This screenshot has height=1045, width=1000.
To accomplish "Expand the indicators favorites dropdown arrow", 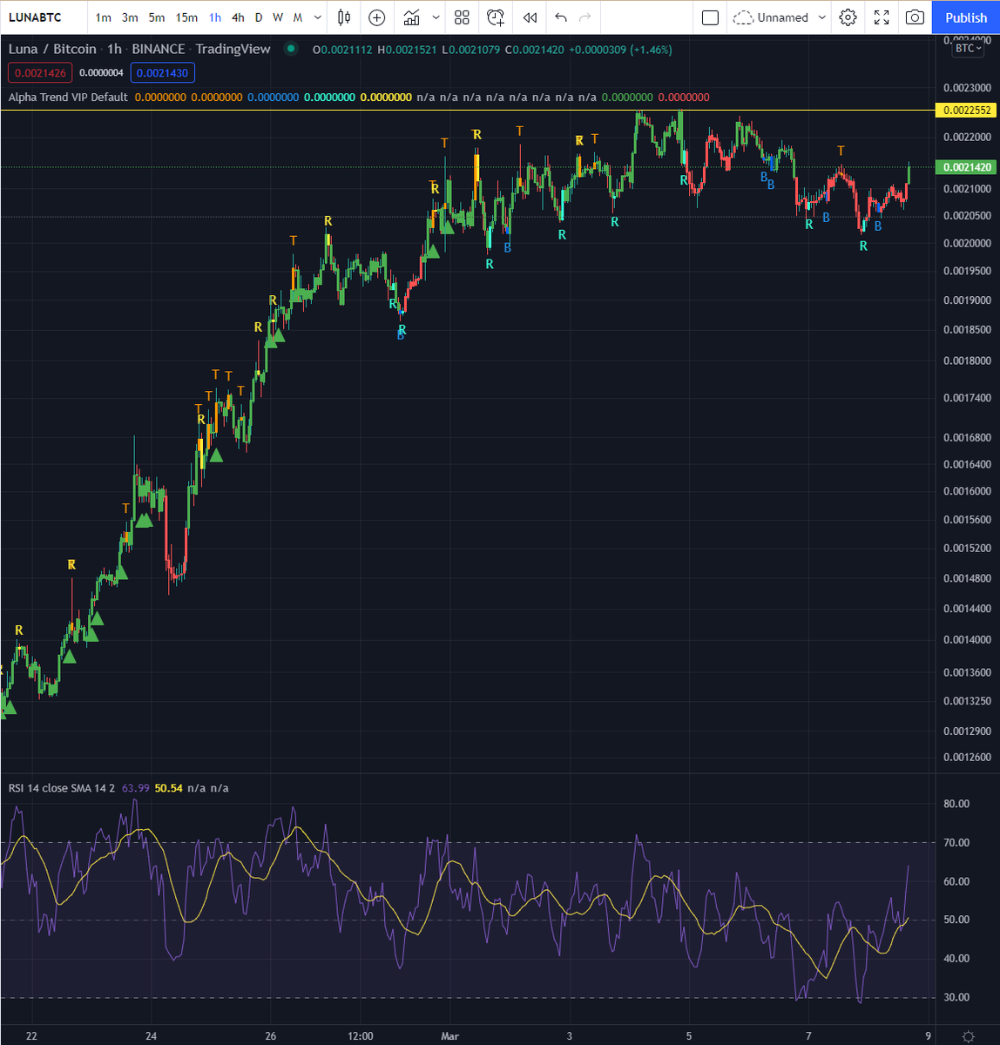I will tap(436, 17).
